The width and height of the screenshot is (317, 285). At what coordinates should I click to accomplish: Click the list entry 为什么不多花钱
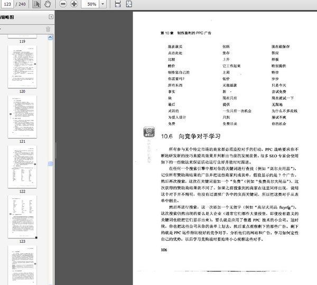point(284,111)
